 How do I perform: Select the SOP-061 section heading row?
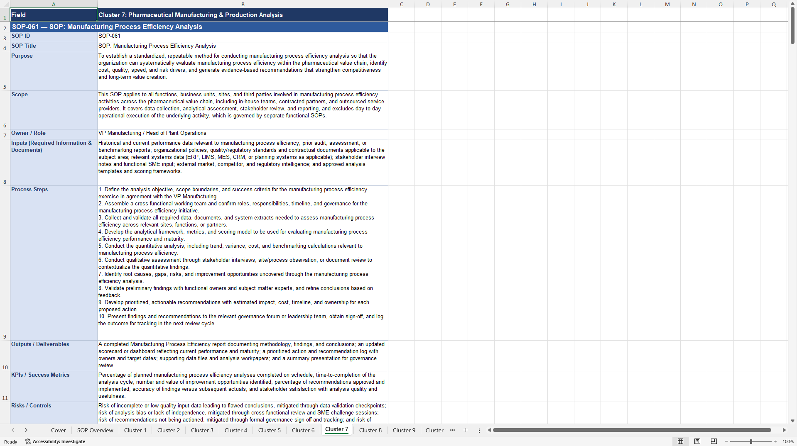[x=199, y=27]
